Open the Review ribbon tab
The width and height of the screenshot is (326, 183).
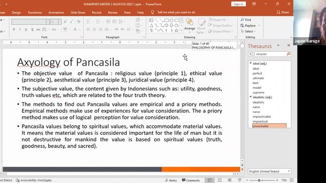click(x=113, y=12)
